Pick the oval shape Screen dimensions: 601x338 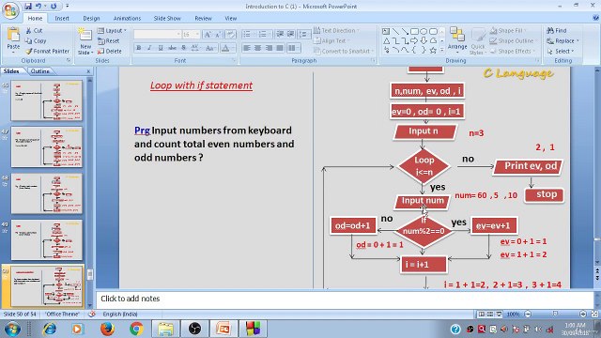(424, 31)
